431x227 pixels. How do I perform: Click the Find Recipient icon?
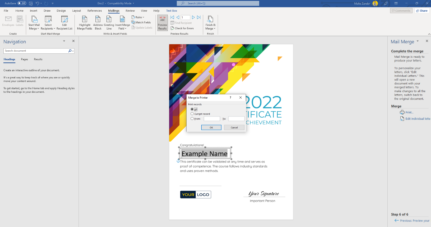(x=181, y=22)
